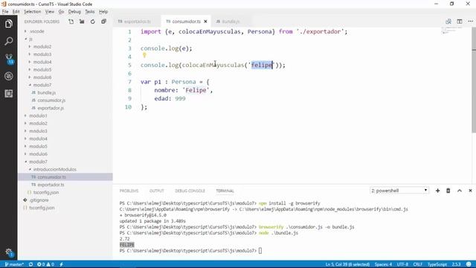This screenshot has width=476, height=268.
Task: Open the View menu
Action: click(x=50, y=12)
